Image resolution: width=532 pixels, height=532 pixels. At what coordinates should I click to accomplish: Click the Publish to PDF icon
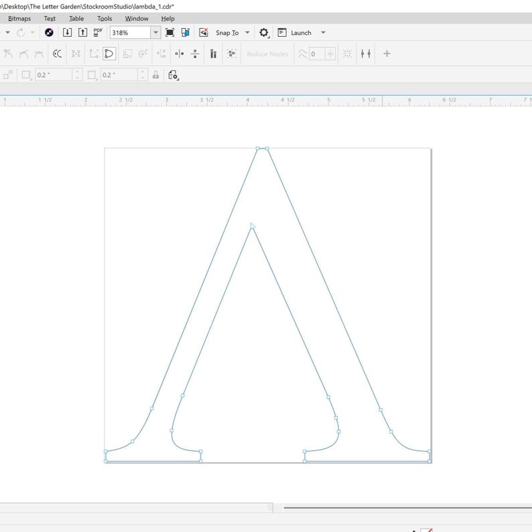(98, 33)
